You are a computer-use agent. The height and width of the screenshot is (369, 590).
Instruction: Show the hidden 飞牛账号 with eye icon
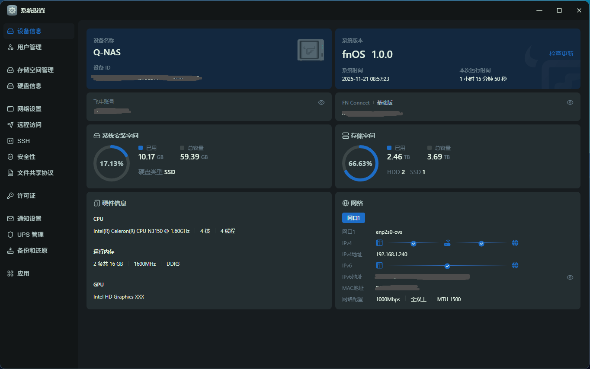click(321, 102)
